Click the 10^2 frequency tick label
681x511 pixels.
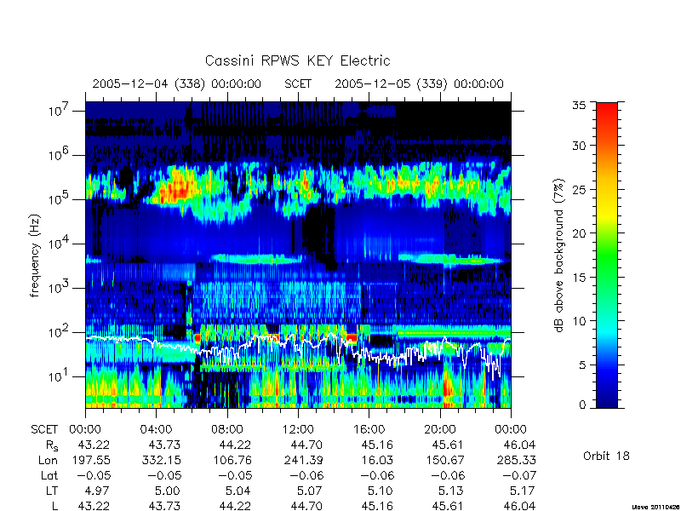pos(60,332)
